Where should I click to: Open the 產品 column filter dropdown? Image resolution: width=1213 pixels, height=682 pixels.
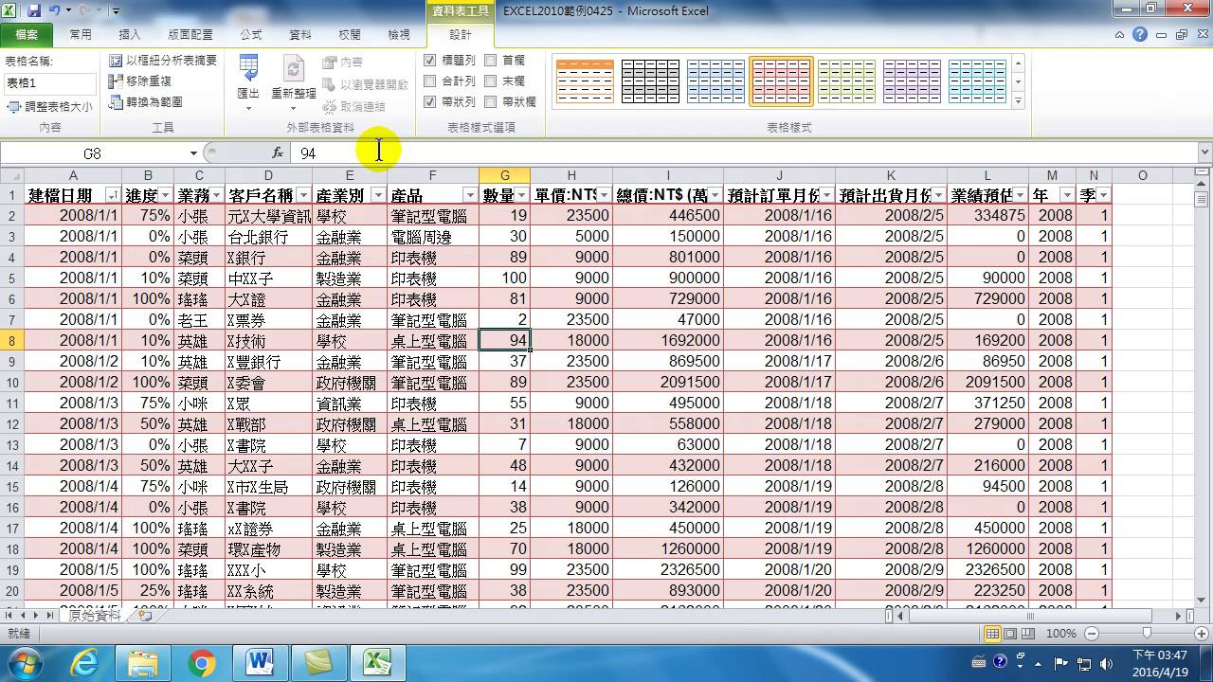click(x=470, y=195)
